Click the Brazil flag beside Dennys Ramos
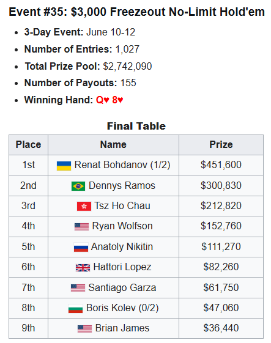271x343 pixels. [x=78, y=186]
